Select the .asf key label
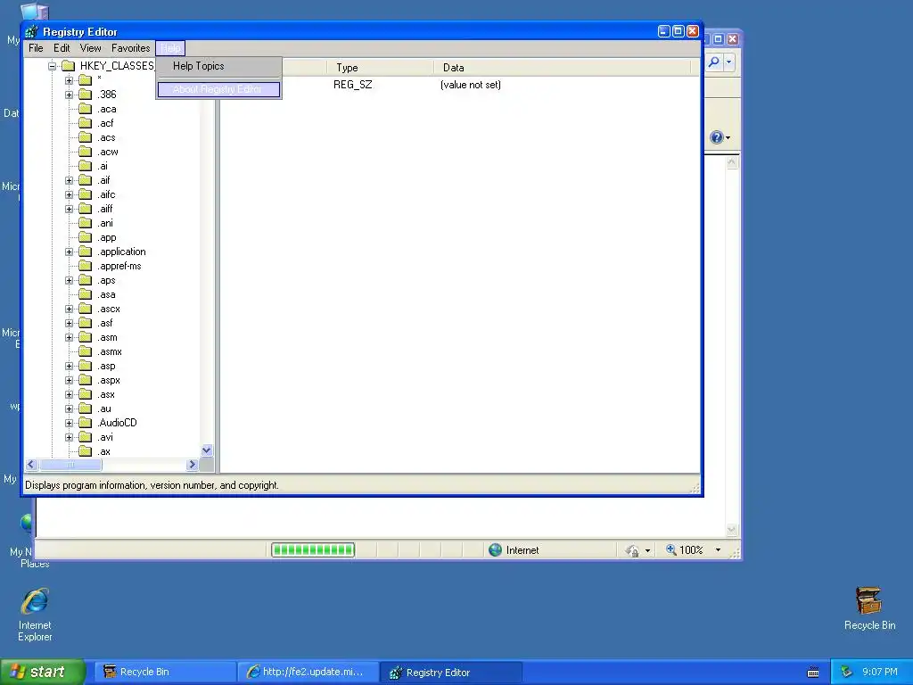This screenshot has height=685, width=913. click(x=105, y=323)
